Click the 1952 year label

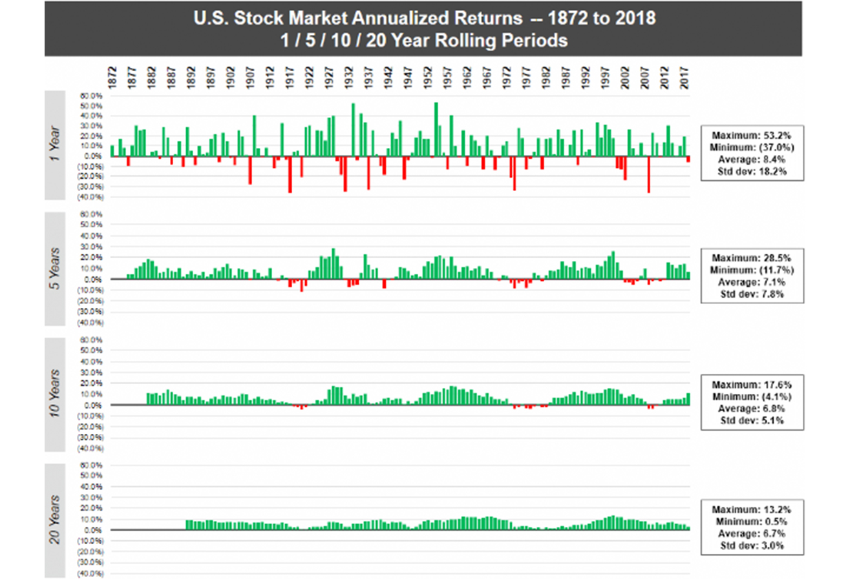pos(429,77)
